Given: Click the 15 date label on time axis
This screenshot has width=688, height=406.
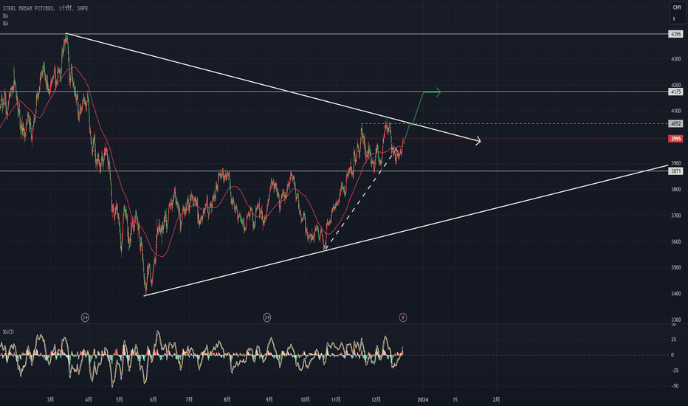Looking at the screenshot, I should (455, 399).
